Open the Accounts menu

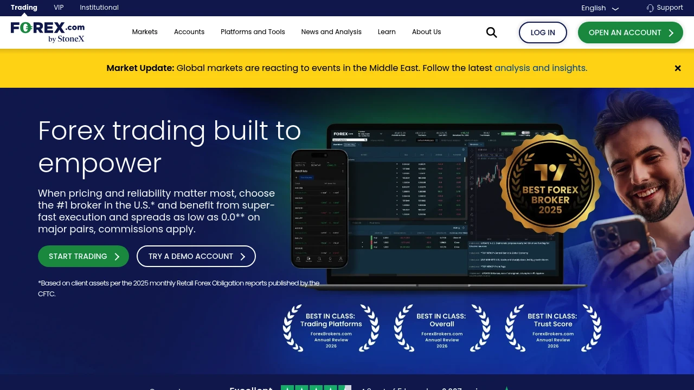tap(189, 32)
